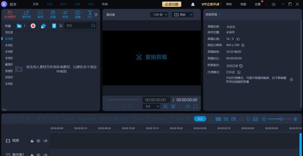
Task: Click the proxy mode description help icon
Action: [x=291, y=80]
